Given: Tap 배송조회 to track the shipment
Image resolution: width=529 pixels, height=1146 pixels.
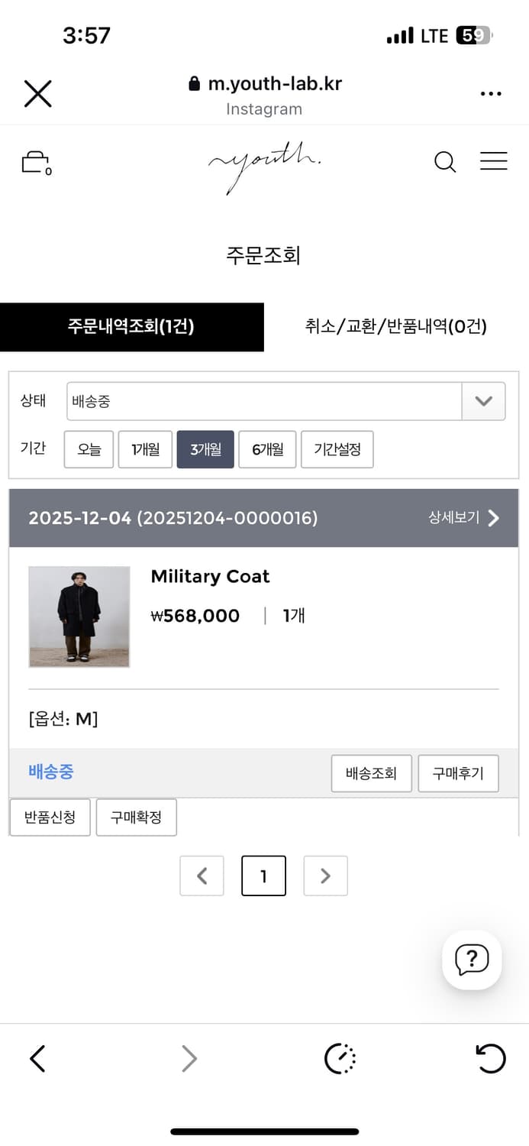Looking at the screenshot, I should pyautogui.click(x=371, y=773).
